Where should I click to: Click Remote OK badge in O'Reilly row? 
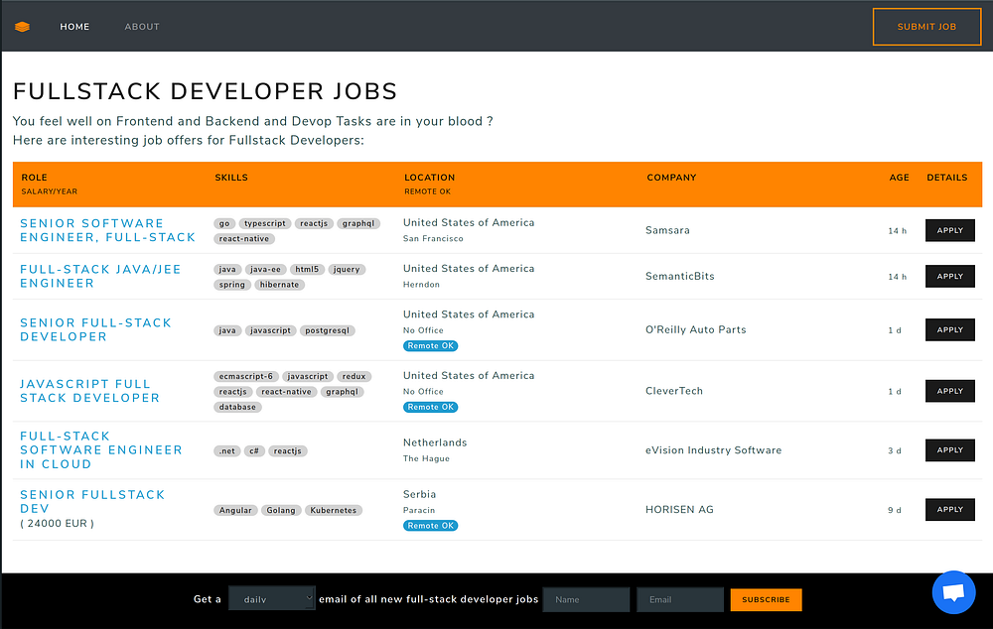coord(431,345)
